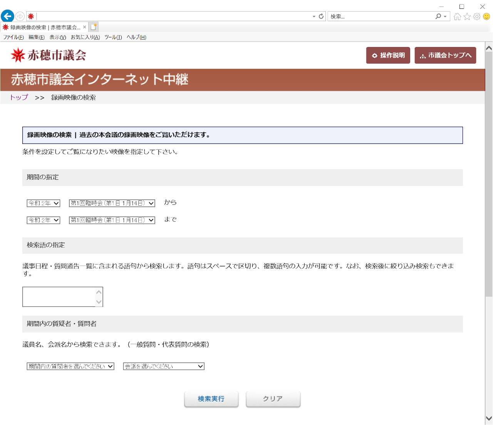Image resolution: width=493 pixels, height=425 pixels.
Task: Open the ヘルプ(H) menu
Action: tap(136, 37)
